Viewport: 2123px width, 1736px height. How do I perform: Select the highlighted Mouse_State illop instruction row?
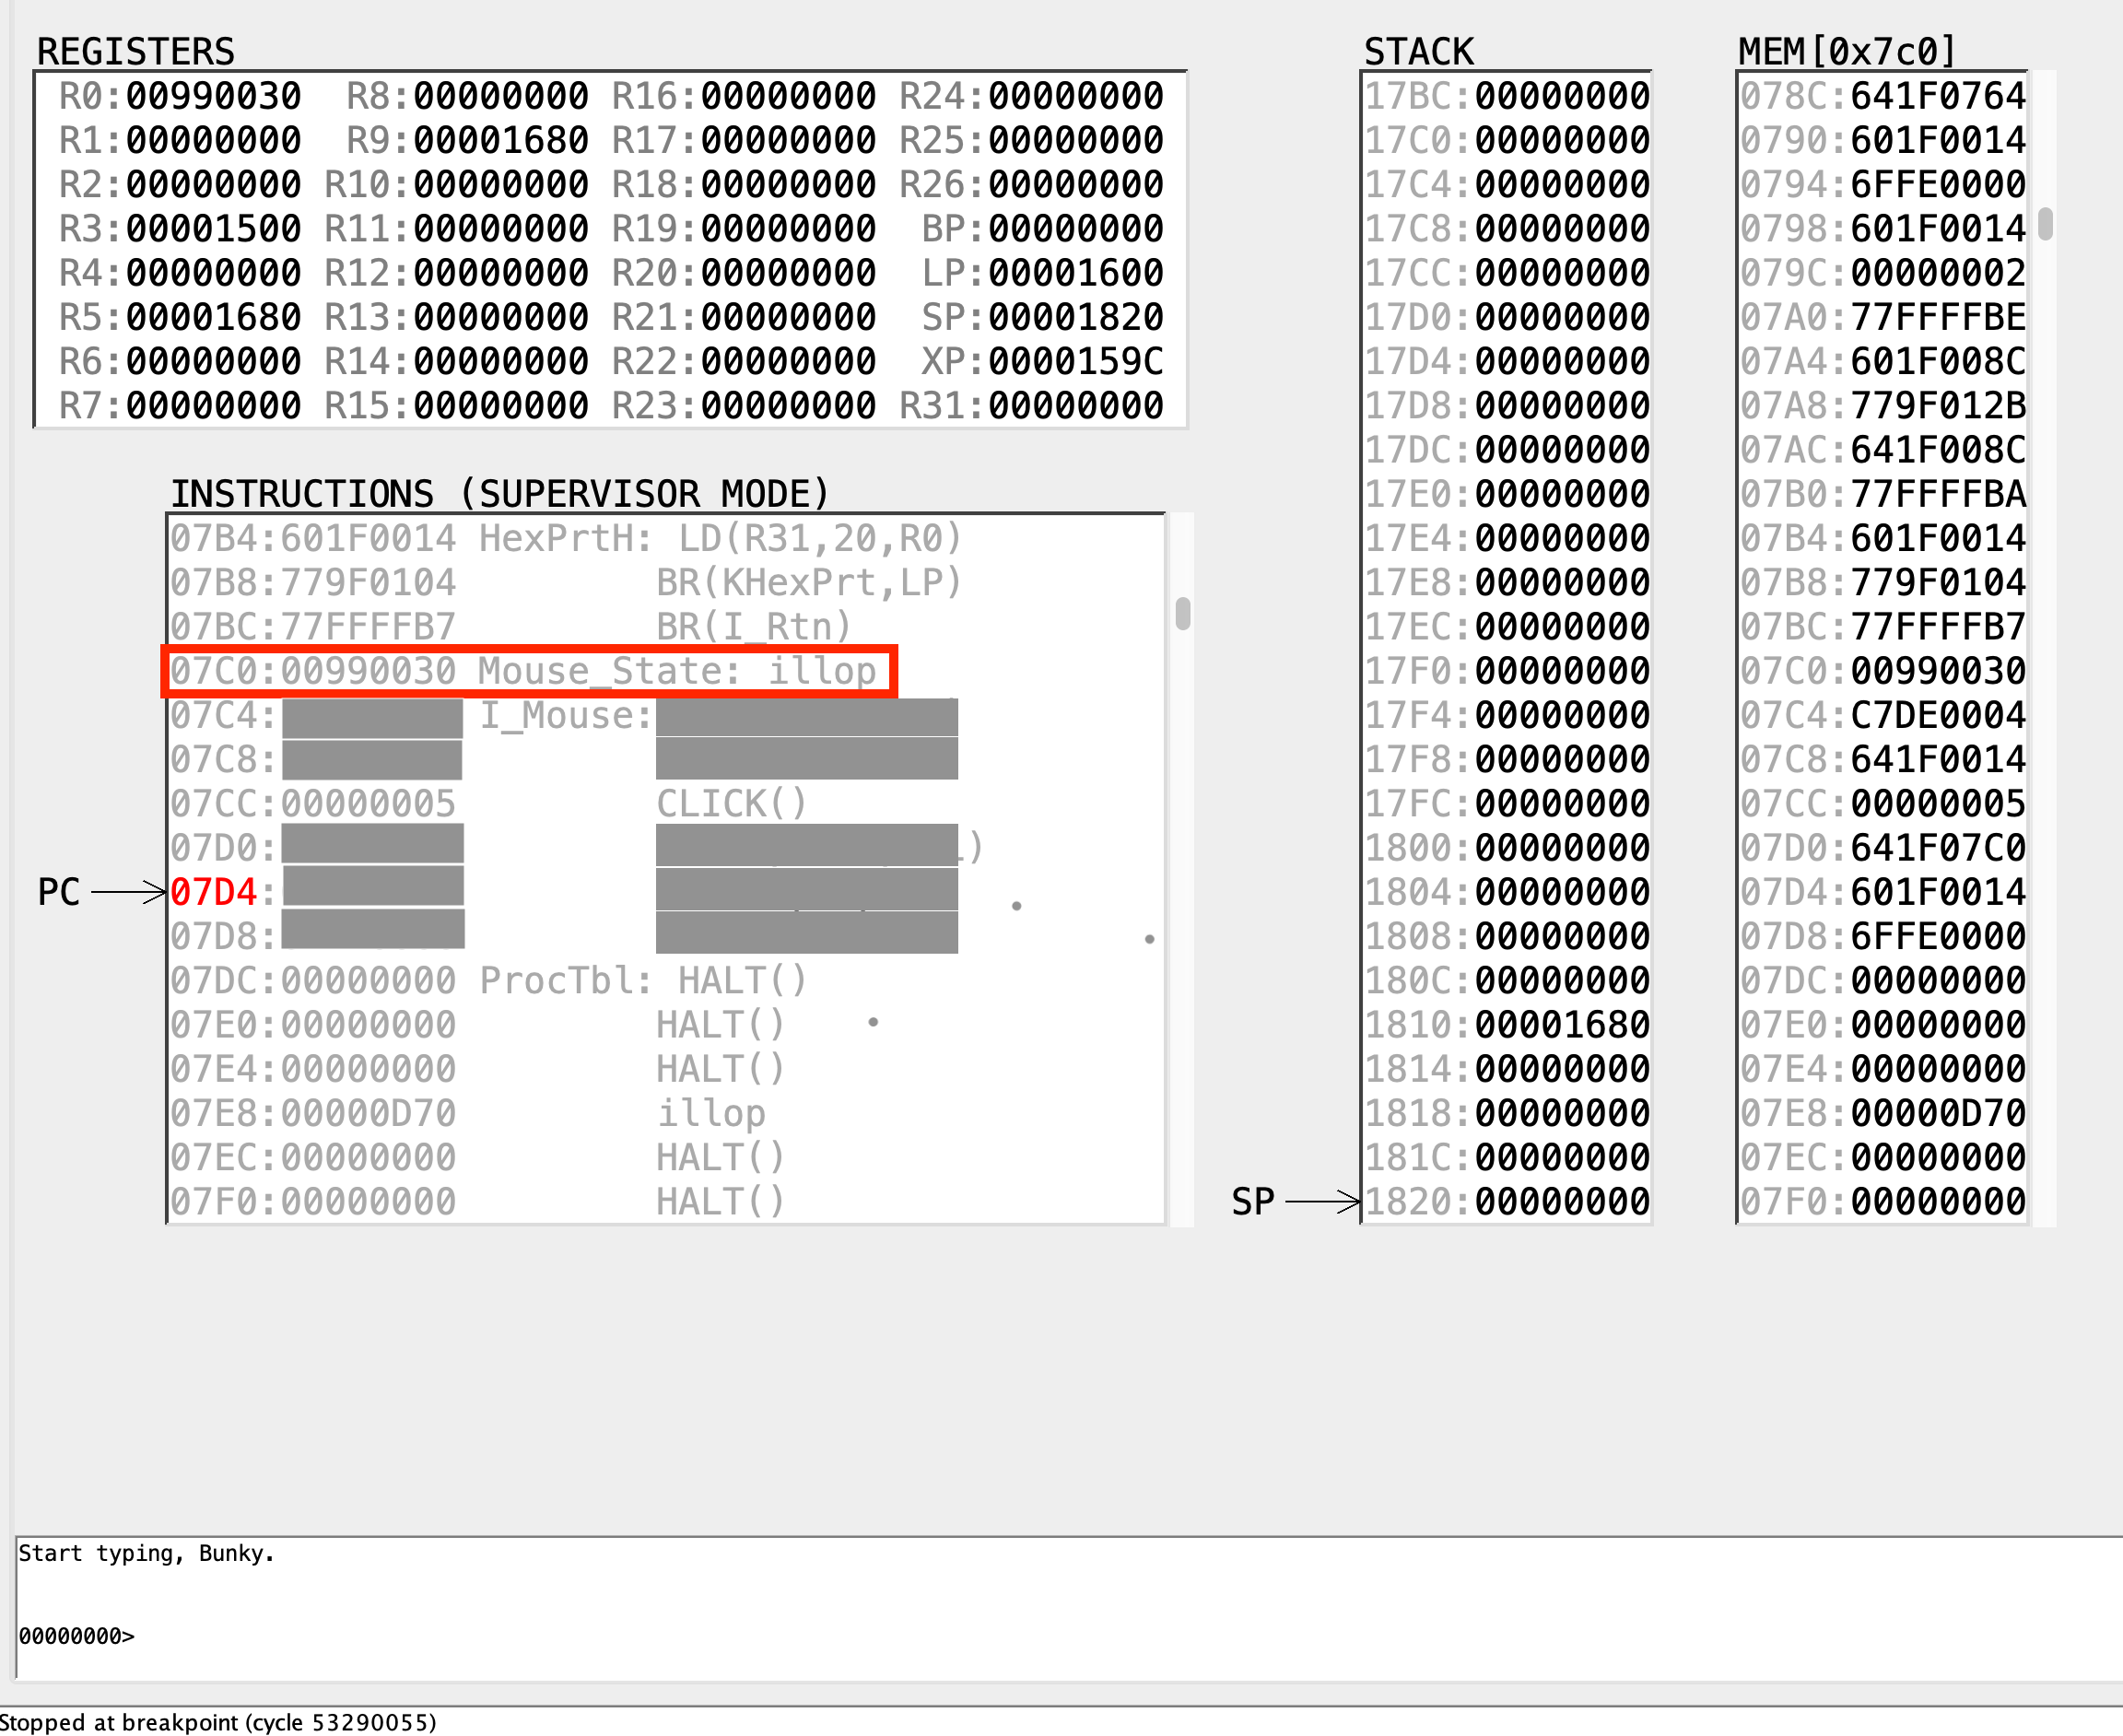pos(529,671)
